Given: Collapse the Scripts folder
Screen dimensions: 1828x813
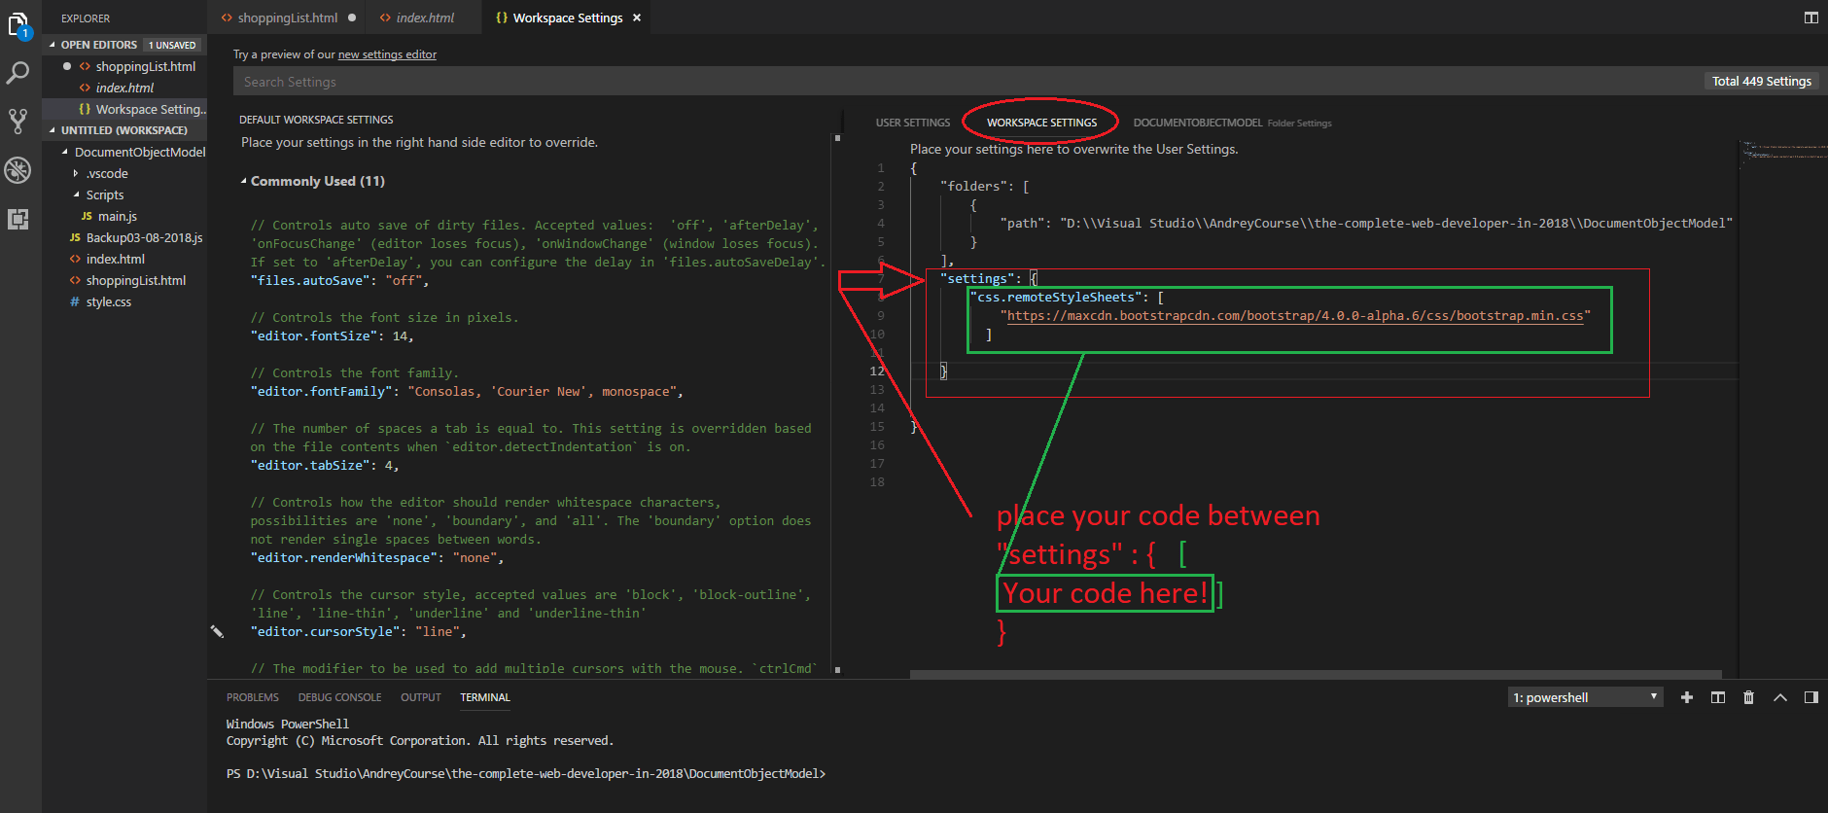Looking at the screenshot, I should (76, 194).
